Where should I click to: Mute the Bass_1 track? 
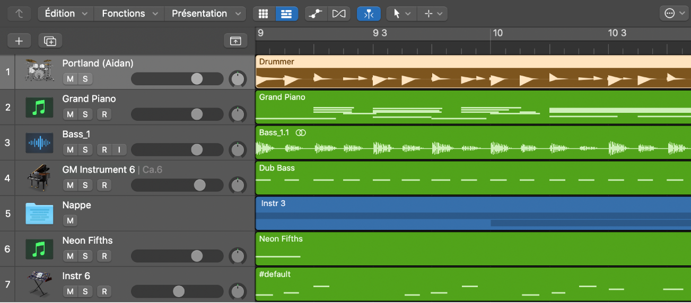tap(70, 150)
